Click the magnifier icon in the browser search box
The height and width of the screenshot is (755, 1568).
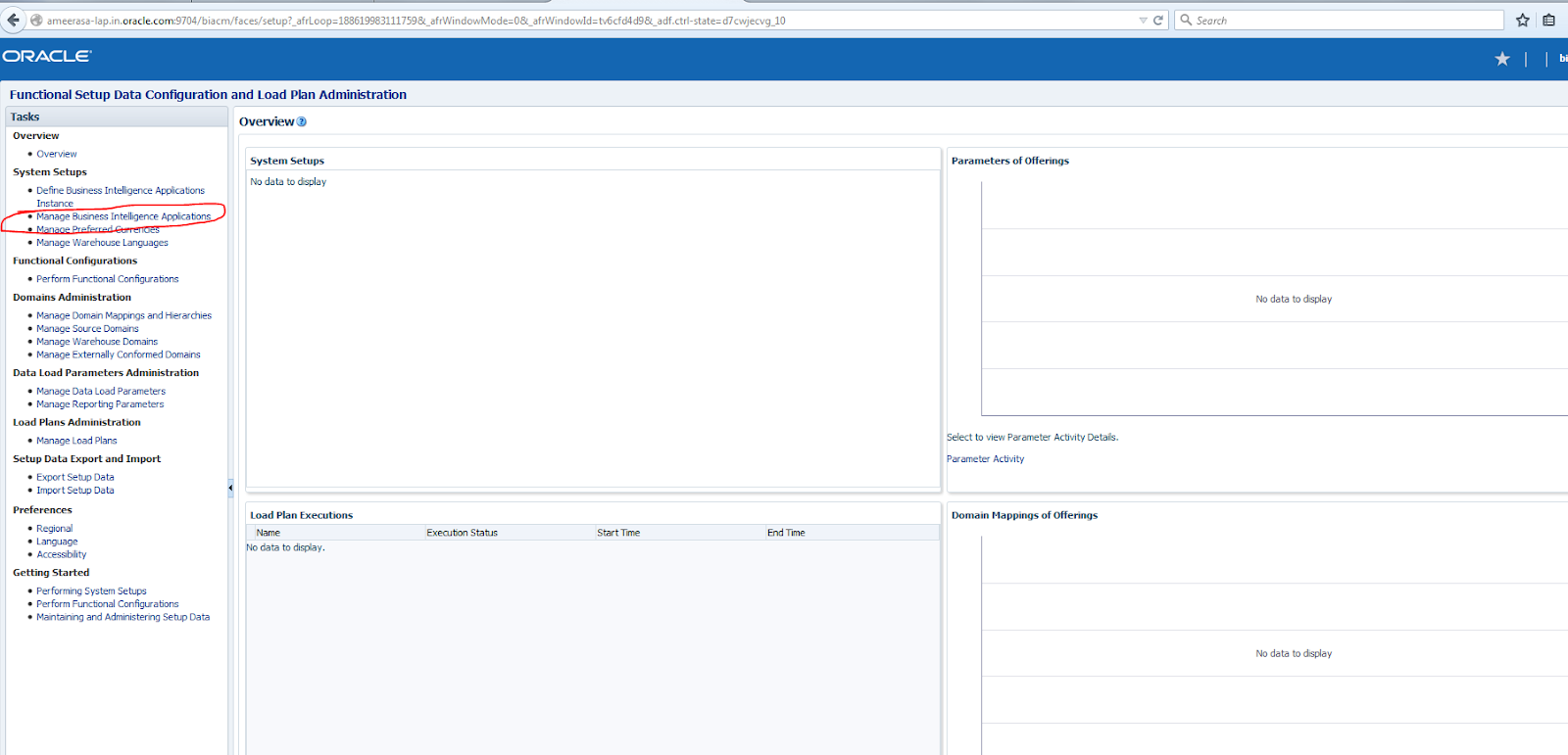coord(1186,20)
